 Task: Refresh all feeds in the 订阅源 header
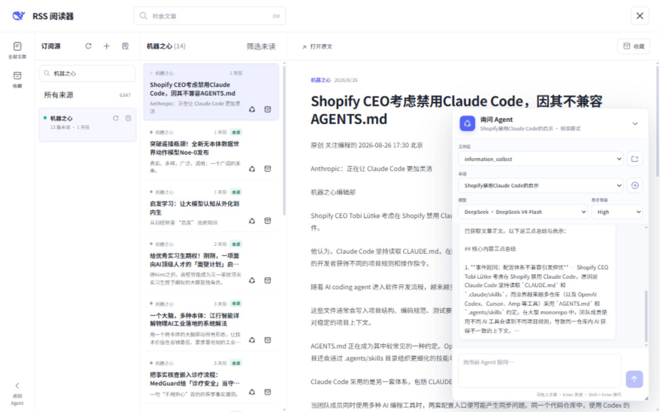[x=88, y=46]
